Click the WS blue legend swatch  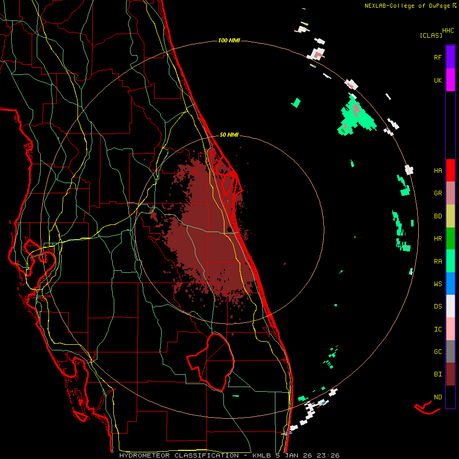[450, 284]
